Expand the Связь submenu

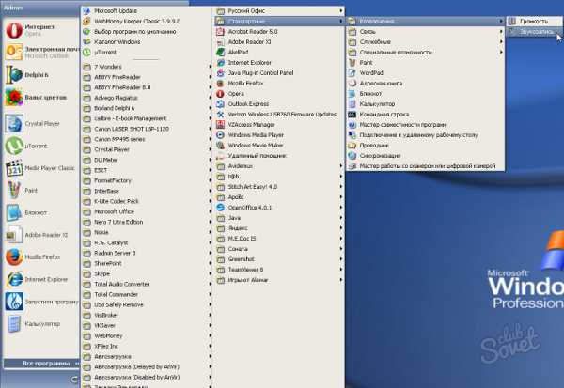click(x=425, y=32)
